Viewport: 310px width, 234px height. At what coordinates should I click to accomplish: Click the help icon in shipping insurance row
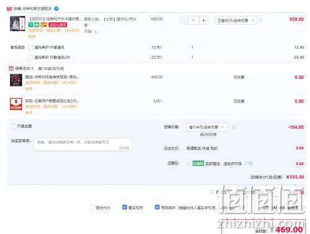tap(250, 163)
